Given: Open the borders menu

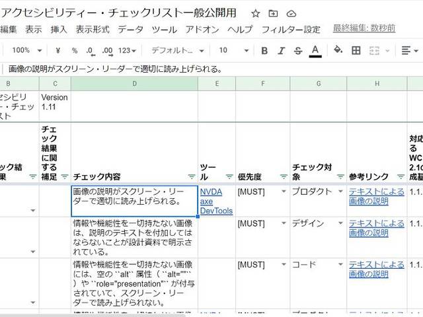Looking at the screenshot, I should pos(356,50).
